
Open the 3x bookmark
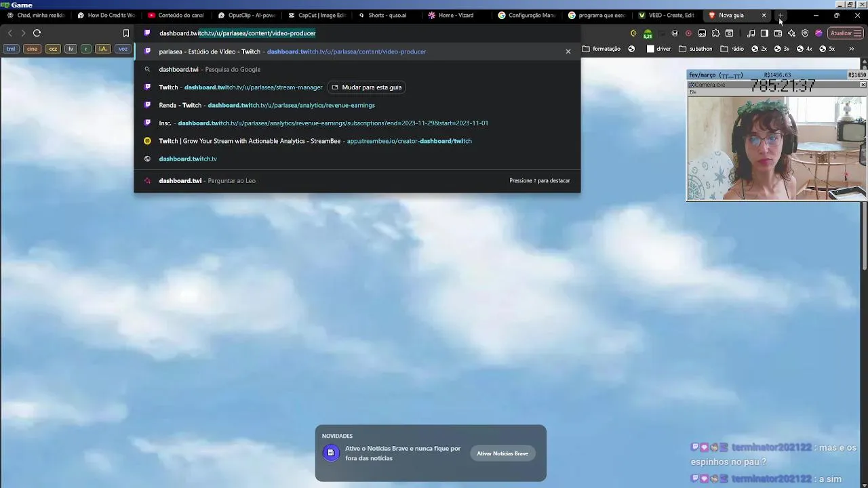tap(781, 49)
